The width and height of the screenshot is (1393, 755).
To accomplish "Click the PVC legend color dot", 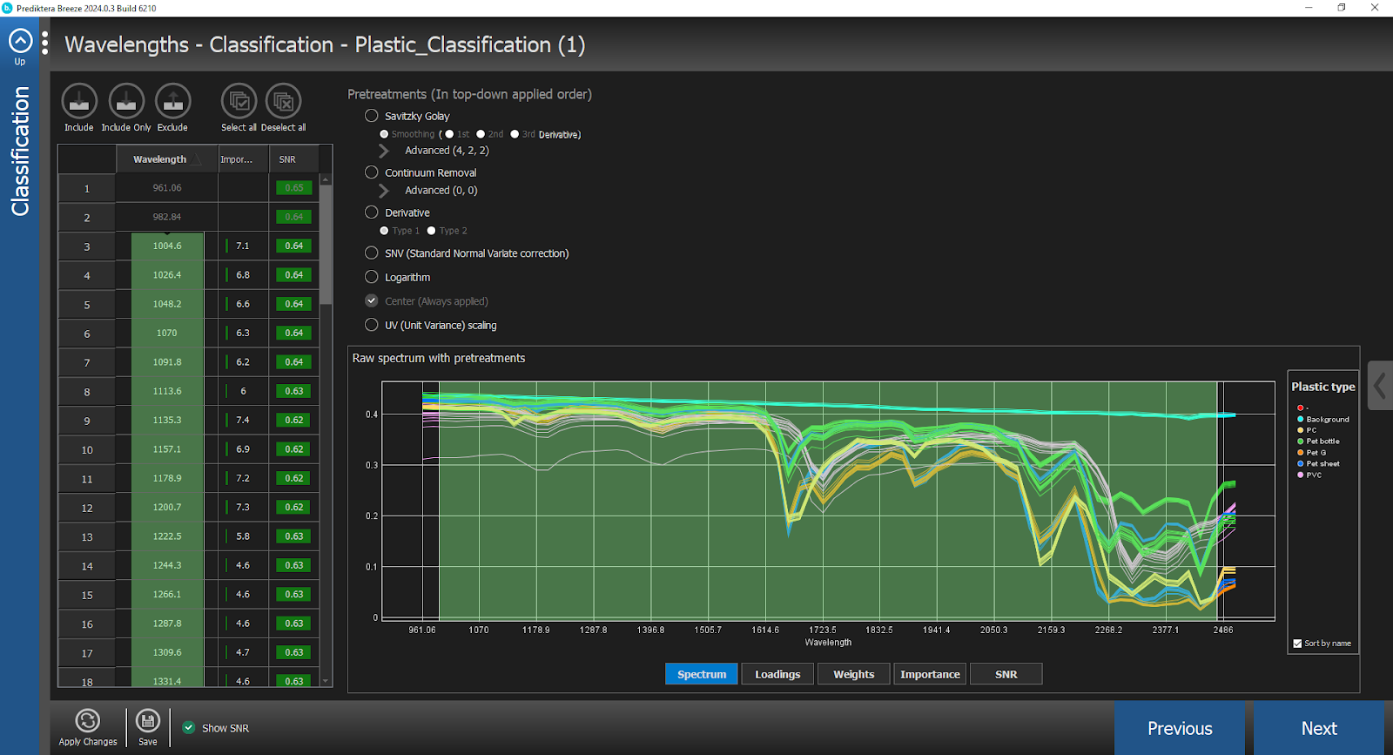I will [1301, 475].
